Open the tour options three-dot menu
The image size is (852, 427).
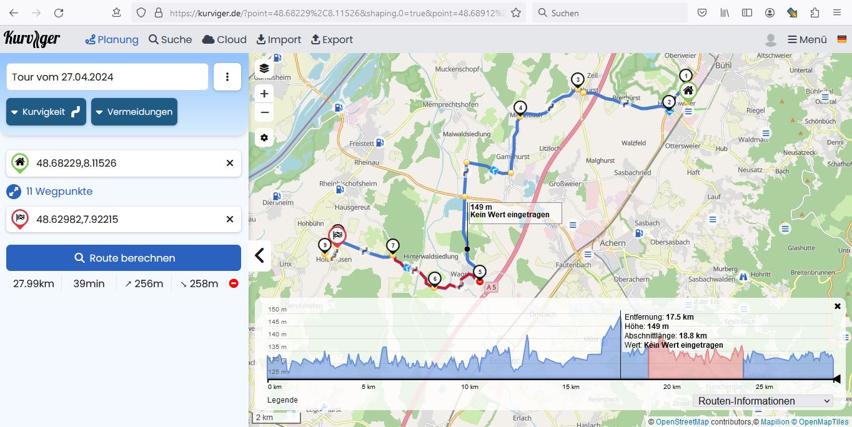coord(227,77)
